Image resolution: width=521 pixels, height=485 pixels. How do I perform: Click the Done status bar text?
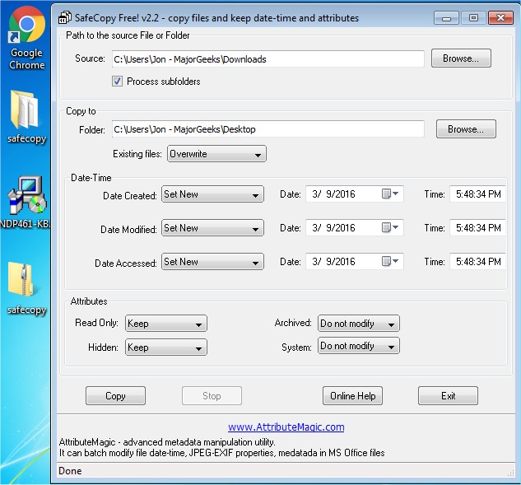click(x=70, y=471)
